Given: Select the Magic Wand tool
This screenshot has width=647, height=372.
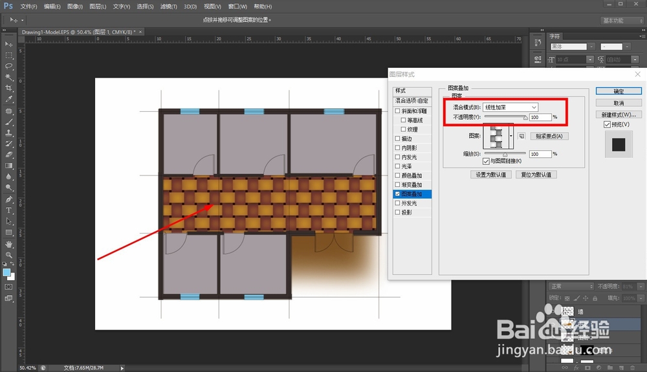Looking at the screenshot, I should click(8, 77).
